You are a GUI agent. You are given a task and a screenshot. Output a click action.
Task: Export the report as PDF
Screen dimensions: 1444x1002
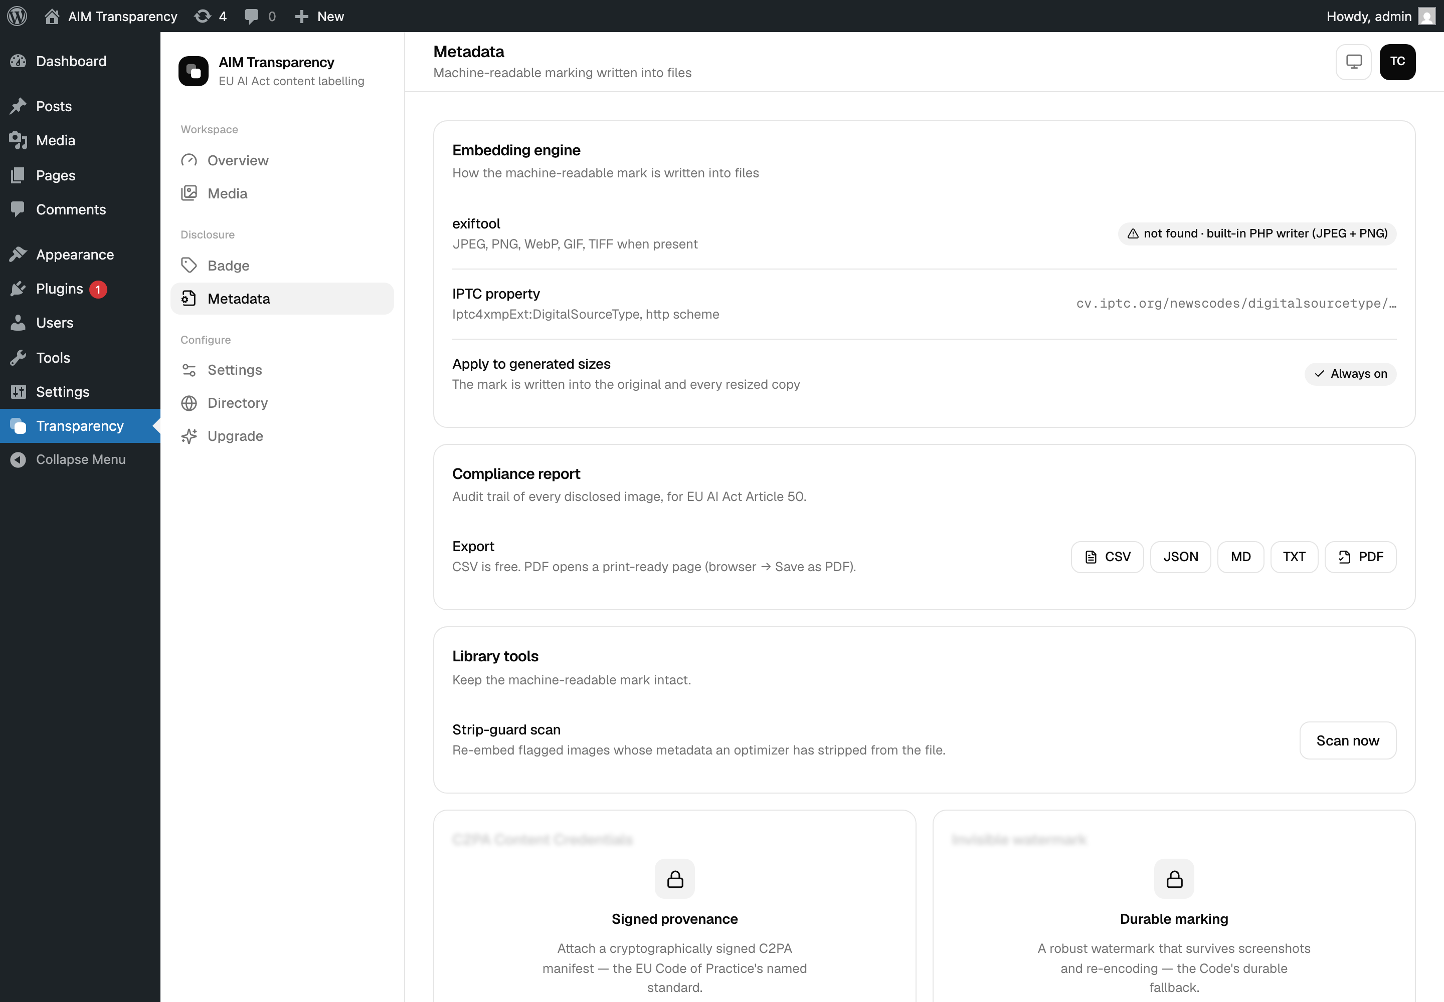[1360, 557]
